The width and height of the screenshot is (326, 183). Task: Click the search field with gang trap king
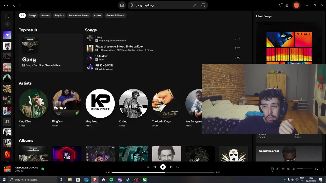coord(163,5)
